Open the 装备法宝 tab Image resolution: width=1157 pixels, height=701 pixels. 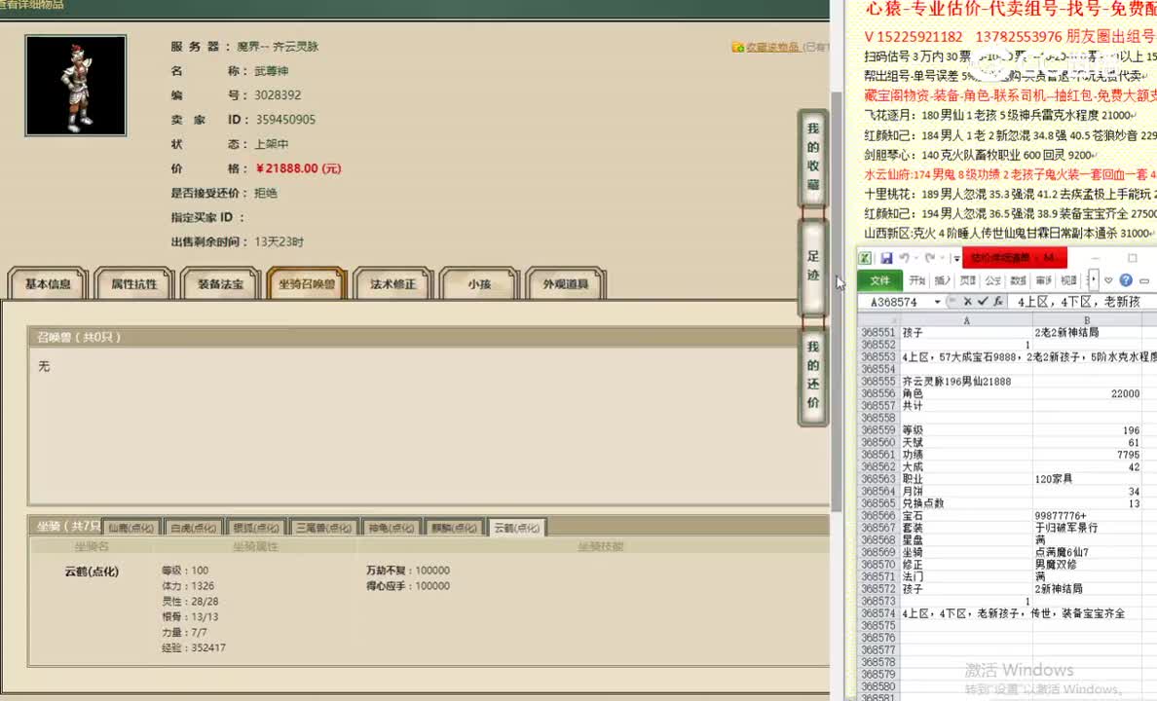[220, 284]
